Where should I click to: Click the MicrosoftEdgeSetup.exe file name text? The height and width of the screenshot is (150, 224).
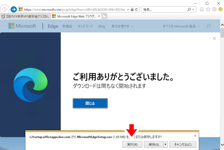tap(95, 137)
